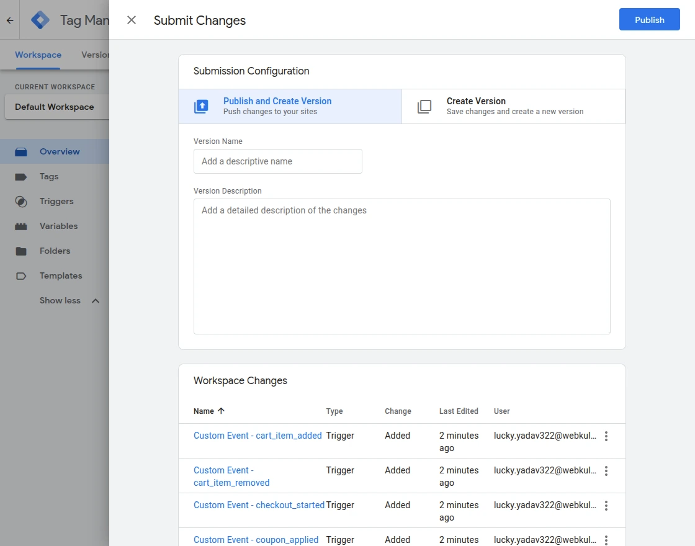
Task: Sort by the Last Edited column
Action: coord(459,411)
